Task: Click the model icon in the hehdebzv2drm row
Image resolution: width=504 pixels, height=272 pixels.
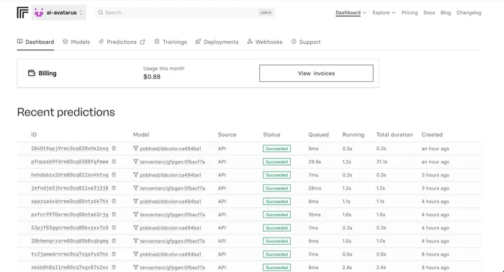Action: pyautogui.click(x=135, y=174)
